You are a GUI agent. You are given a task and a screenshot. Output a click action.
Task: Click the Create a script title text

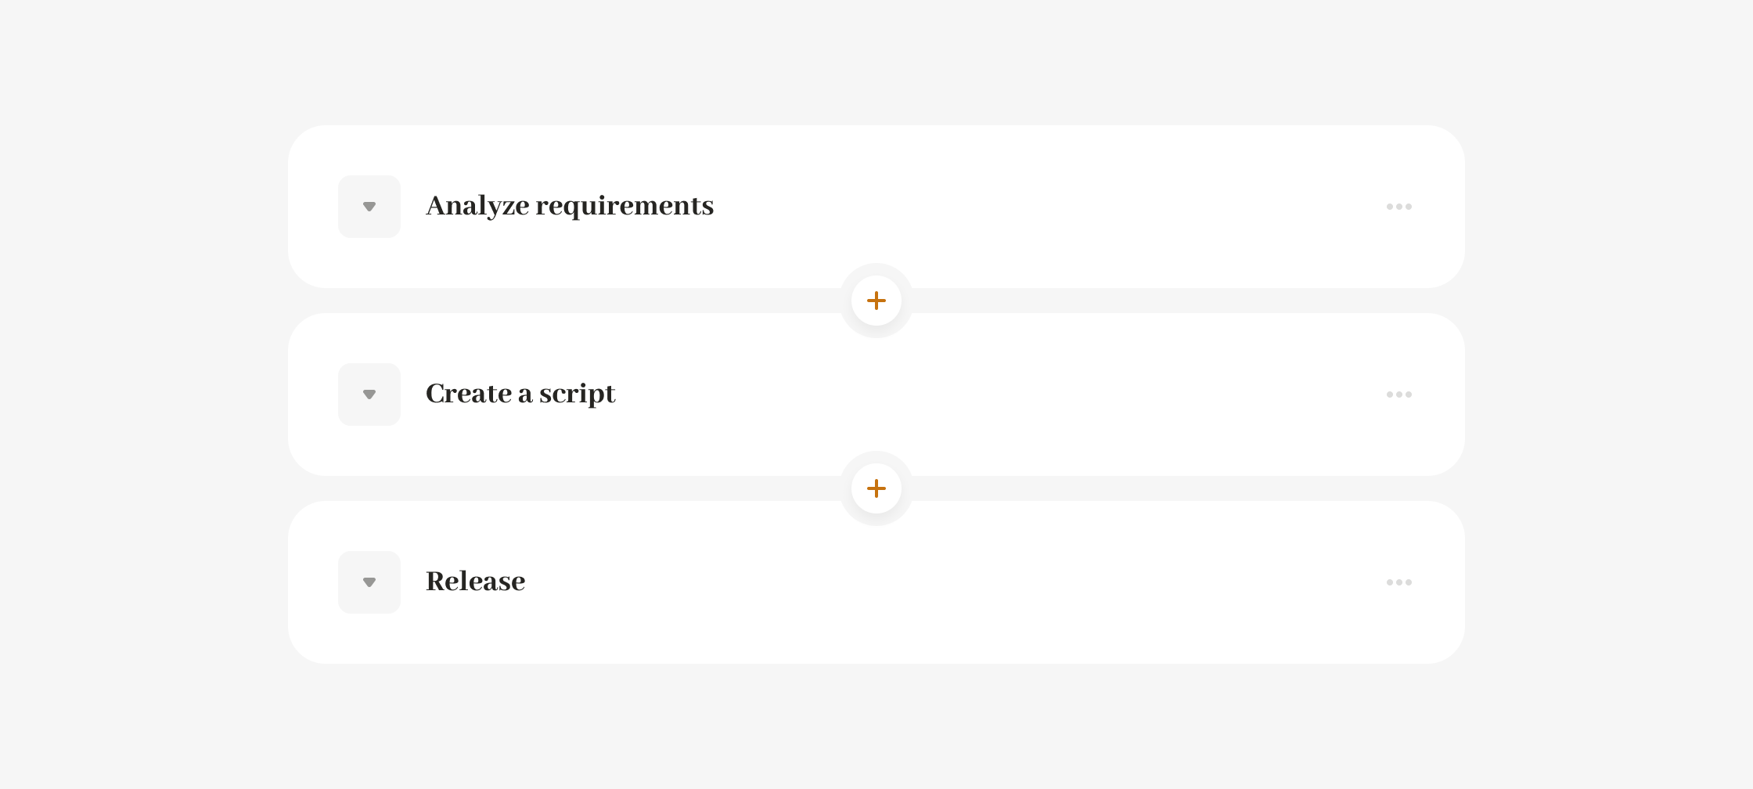[520, 394]
